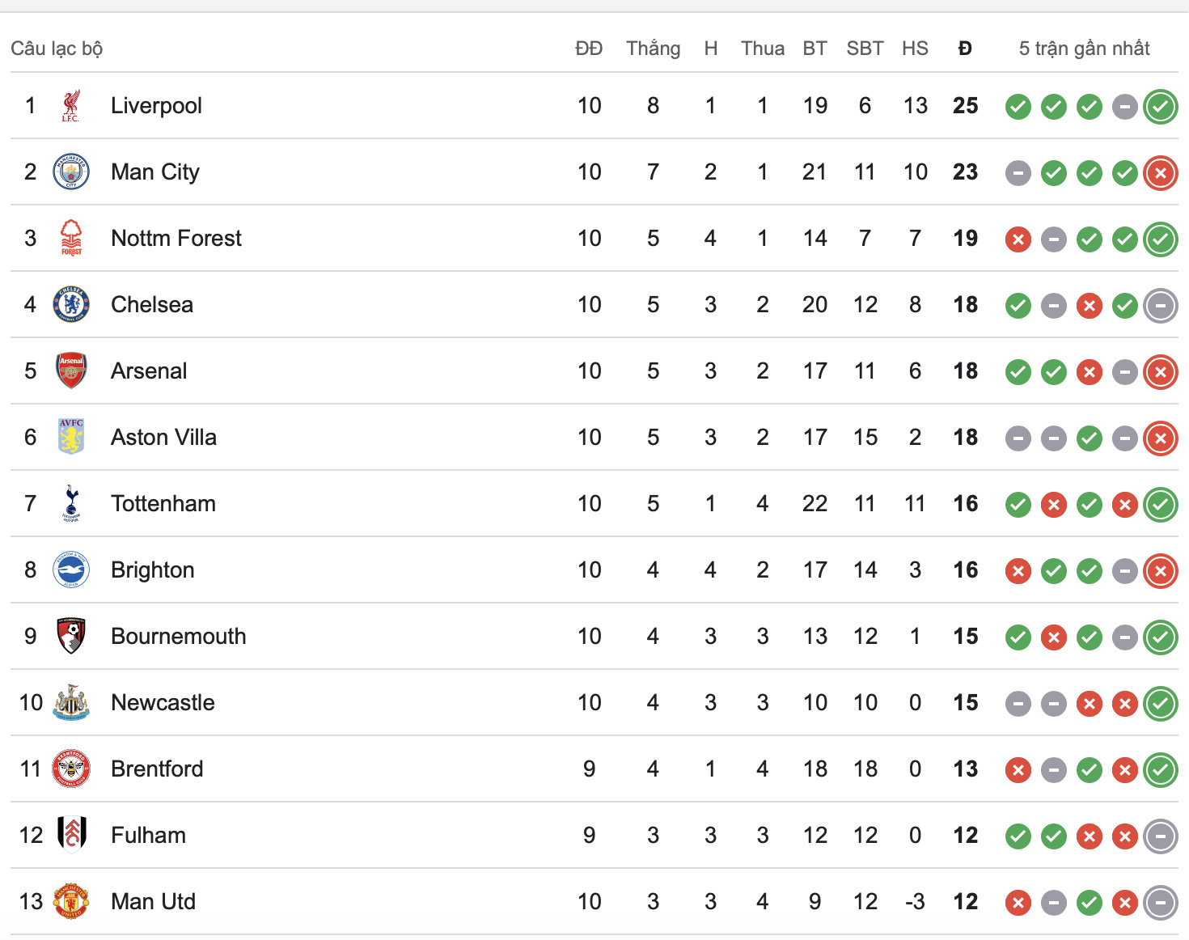Click the "5 trận gần nhất" header

coord(1084,49)
